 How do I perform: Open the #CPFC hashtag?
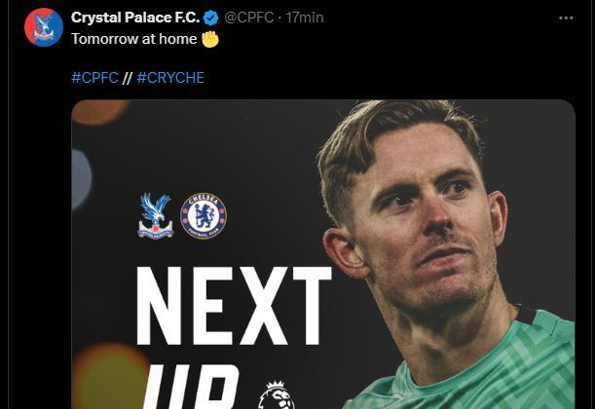(x=94, y=78)
